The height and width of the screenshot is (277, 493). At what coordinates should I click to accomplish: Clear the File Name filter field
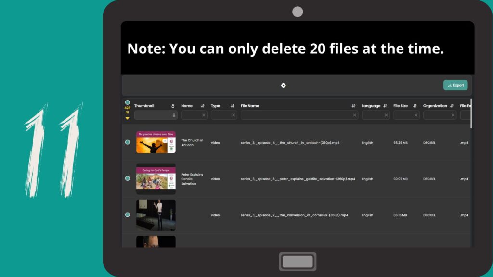355,115
